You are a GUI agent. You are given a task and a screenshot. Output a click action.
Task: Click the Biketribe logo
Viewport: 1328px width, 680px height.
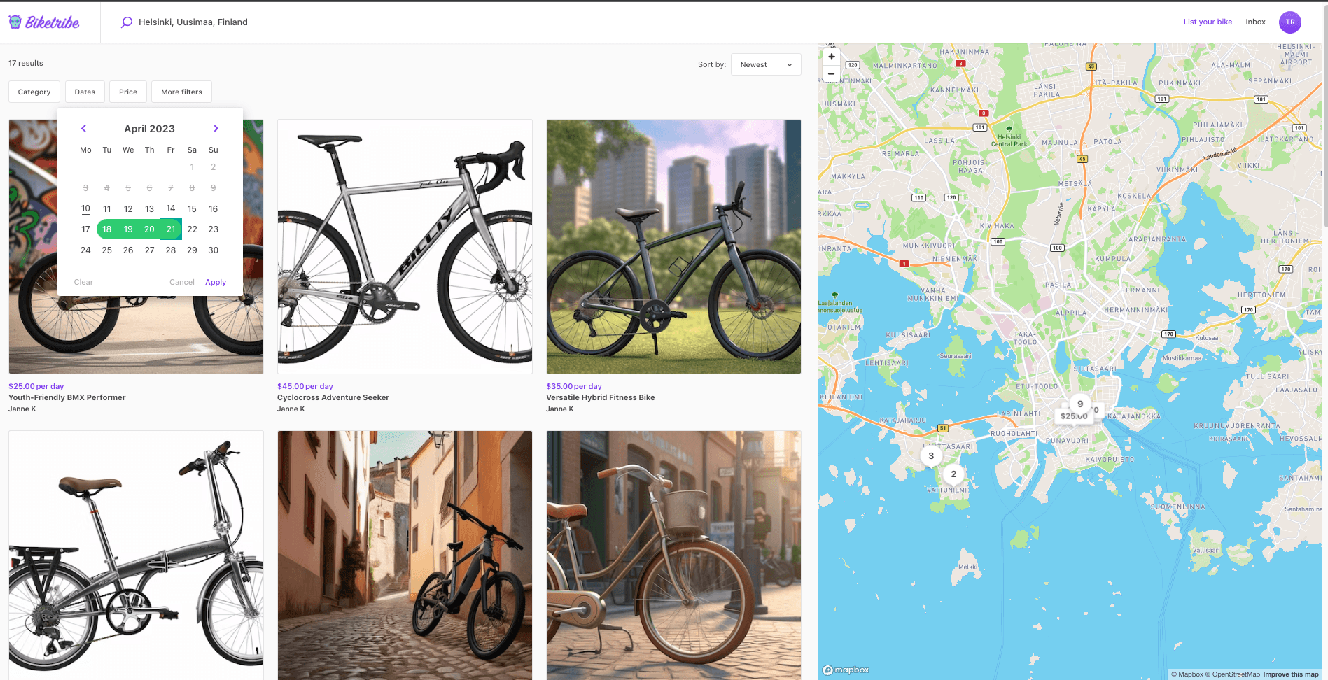(44, 22)
